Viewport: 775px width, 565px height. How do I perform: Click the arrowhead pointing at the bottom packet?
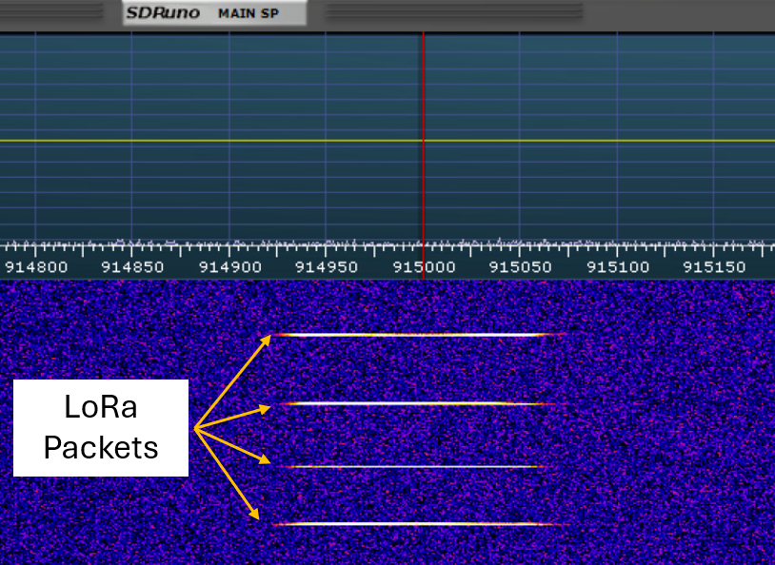254,514
